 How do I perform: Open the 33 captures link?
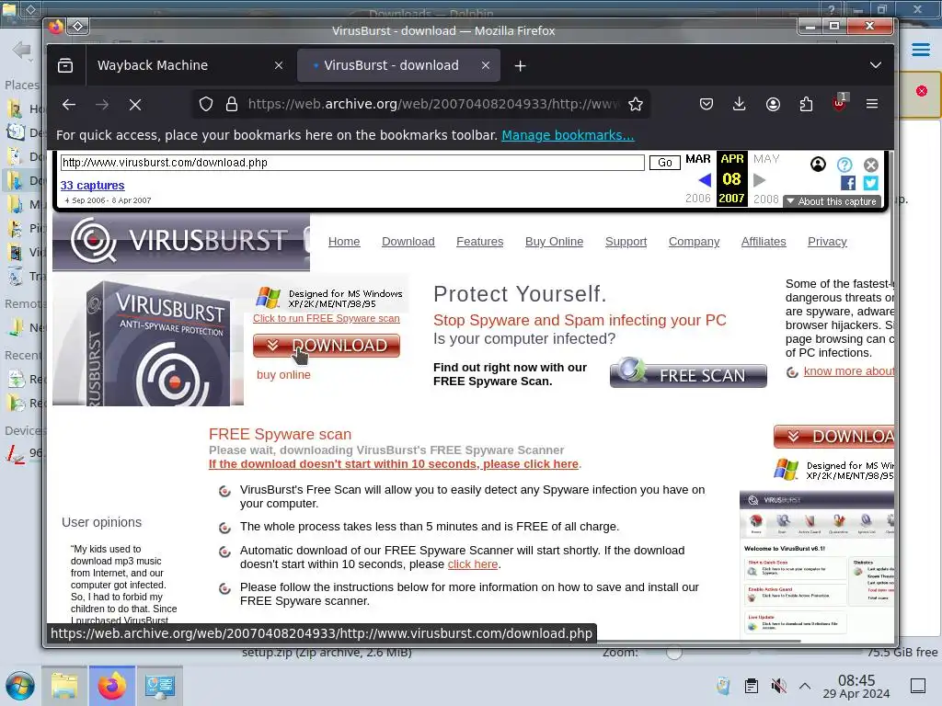click(x=93, y=186)
